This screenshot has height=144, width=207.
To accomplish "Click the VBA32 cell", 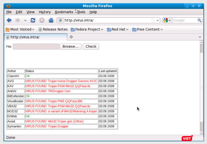I will (x=16, y=106).
